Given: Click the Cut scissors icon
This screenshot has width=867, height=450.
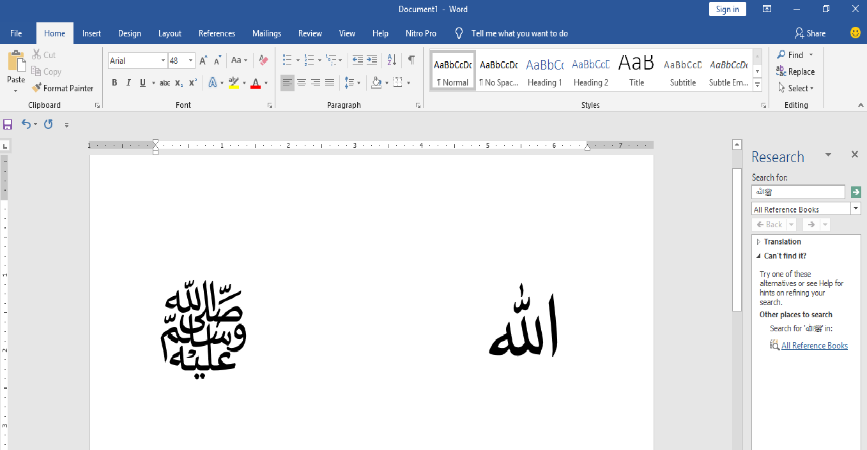Looking at the screenshot, I should tap(36, 55).
